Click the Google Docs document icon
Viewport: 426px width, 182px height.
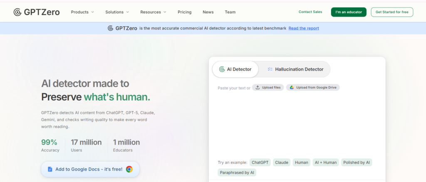coord(50,169)
